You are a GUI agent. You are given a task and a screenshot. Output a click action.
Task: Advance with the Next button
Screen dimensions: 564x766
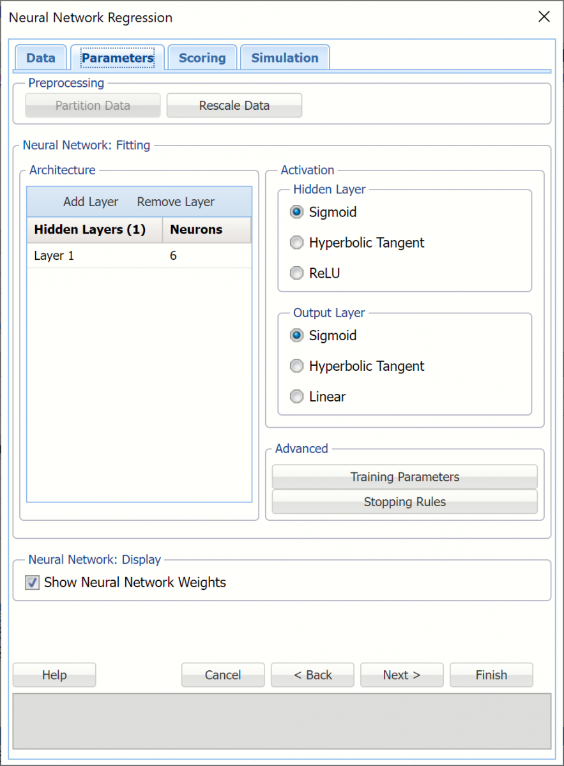401,675
